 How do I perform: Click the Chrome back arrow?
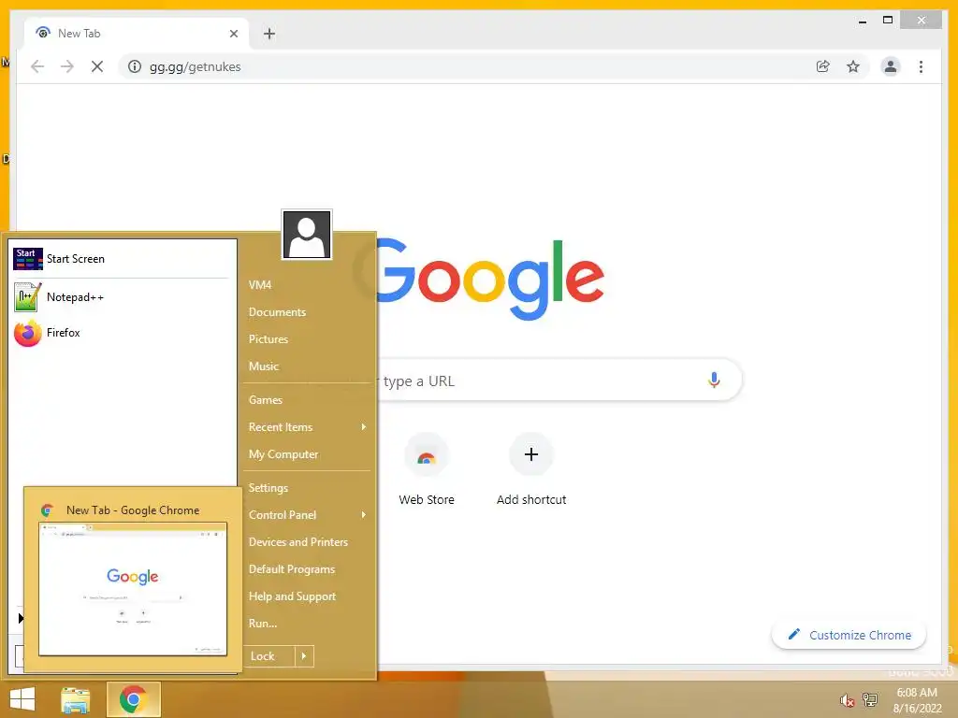[x=37, y=66]
